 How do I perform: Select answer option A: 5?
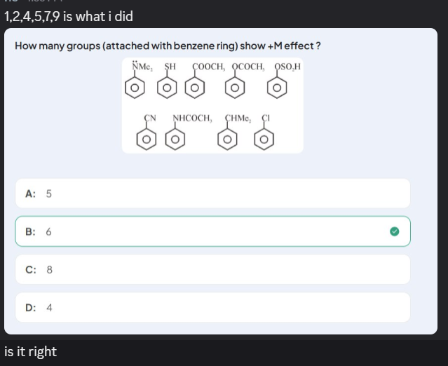click(x=212, y=194)
